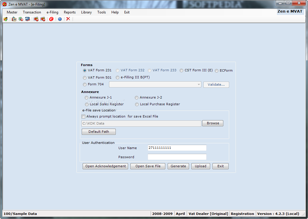The width and height of the screenshot is (308, 219).
Task: Click '2008-2009' year in status bar
Action: tap(162, 214)
